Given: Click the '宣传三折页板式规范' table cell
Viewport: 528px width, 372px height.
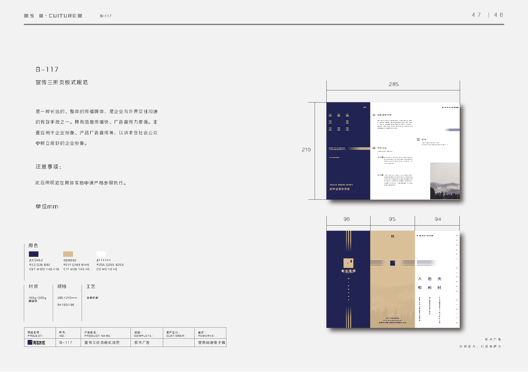Looking at the screenshot, I should [102, 343].
